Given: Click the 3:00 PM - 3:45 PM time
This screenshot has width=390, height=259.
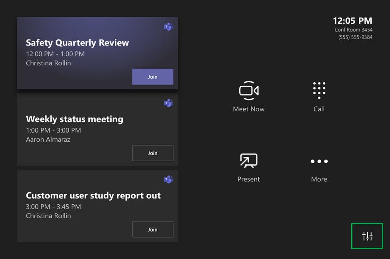Looking at the screenshot, I should pyautogui.click(x=54, y=207).
